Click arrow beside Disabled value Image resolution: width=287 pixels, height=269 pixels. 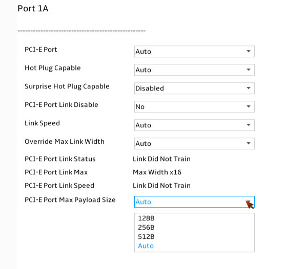[x=249, y=88]
